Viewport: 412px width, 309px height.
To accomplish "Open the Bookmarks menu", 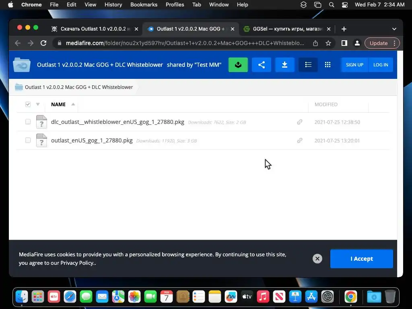I will pos(144,5).
